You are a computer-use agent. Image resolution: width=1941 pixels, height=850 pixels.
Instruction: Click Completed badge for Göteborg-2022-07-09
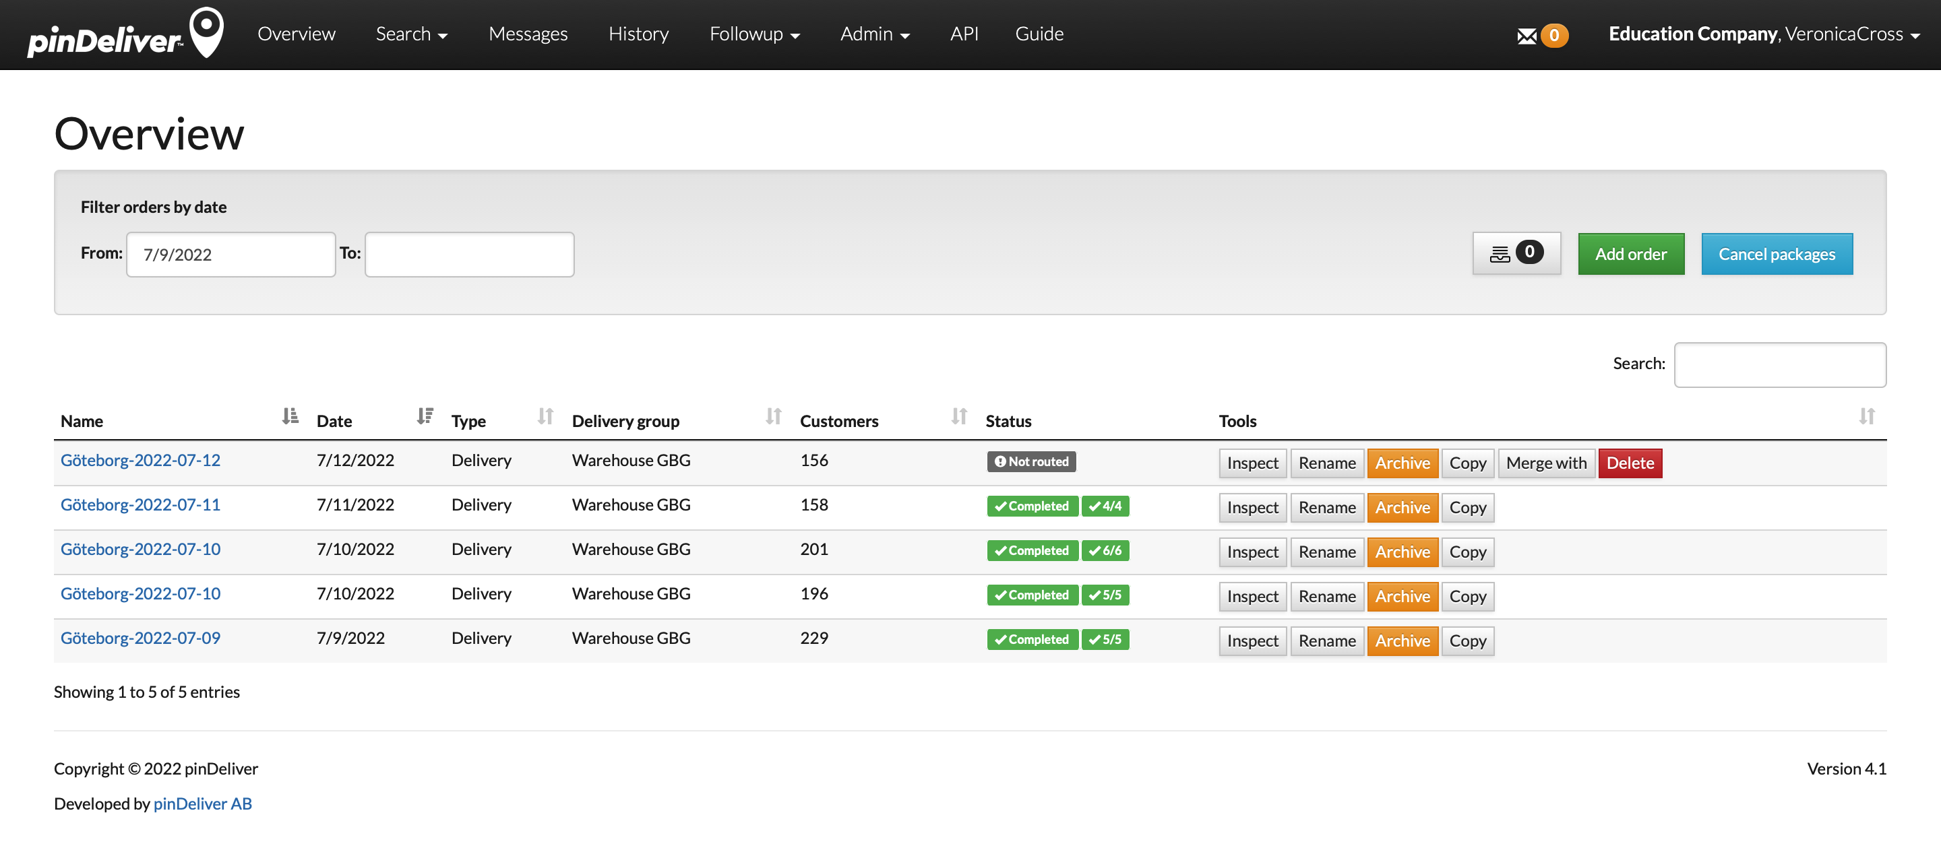pos(1033,639)
